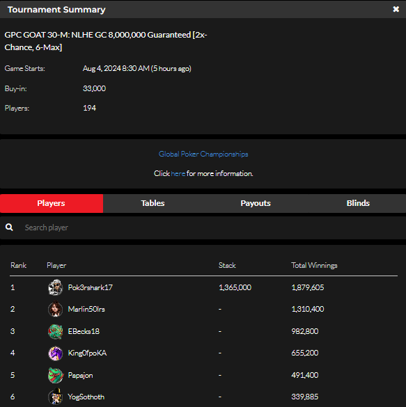Click the search magnifier icon

pos(9,228)
